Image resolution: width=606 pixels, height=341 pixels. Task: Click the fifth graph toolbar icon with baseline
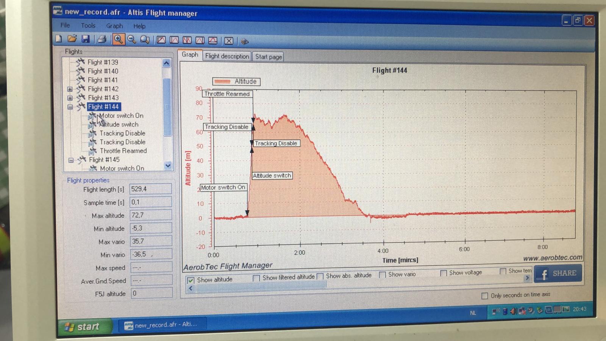coord(213,41)
